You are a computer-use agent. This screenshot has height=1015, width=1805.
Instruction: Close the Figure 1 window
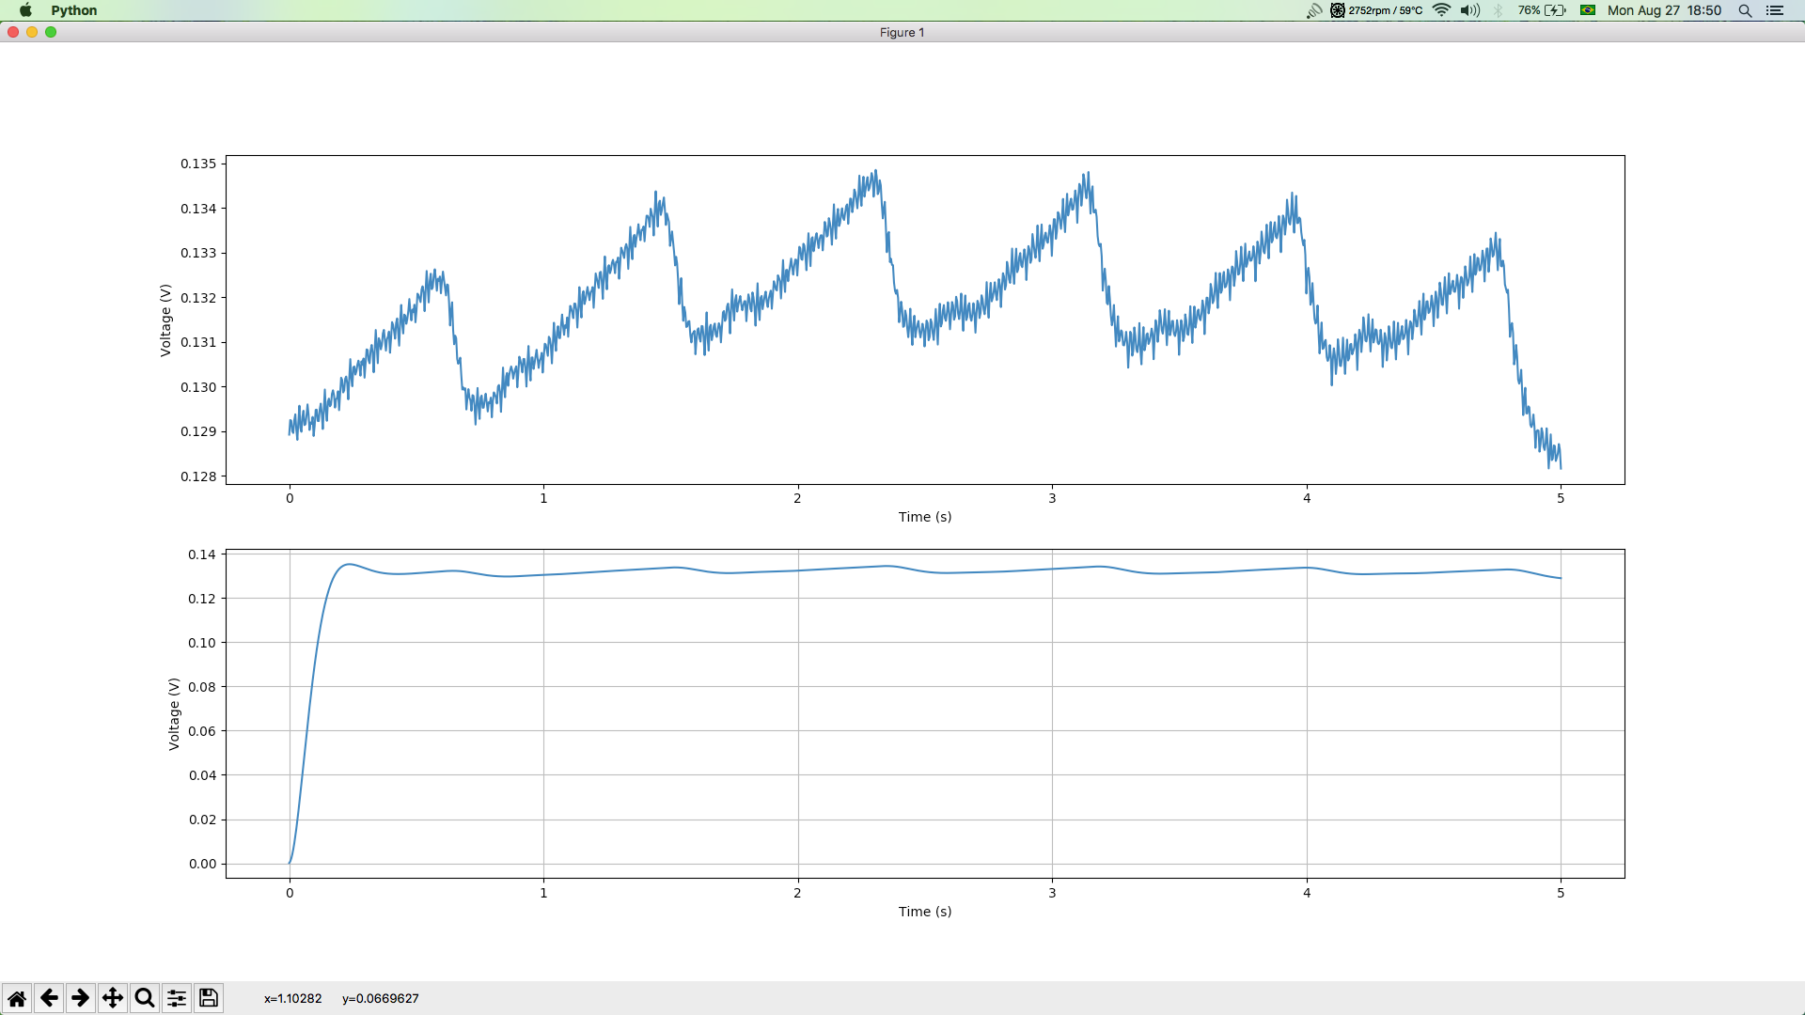[13, 32]
